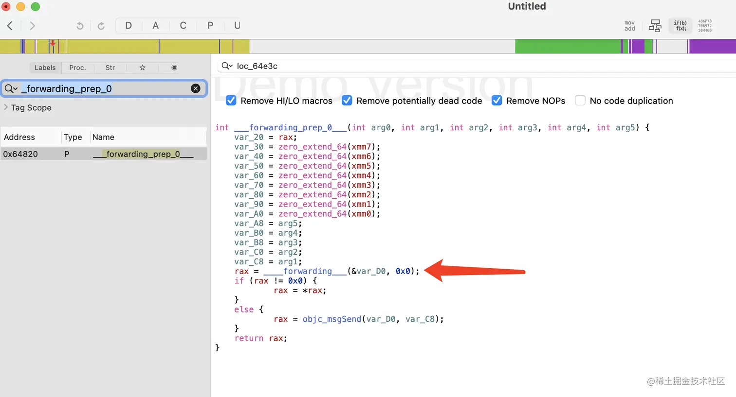This screenshot has width=736, height=397.
Task: Switch to hexadecimal view icon
Action: click(x=705, y=26)
